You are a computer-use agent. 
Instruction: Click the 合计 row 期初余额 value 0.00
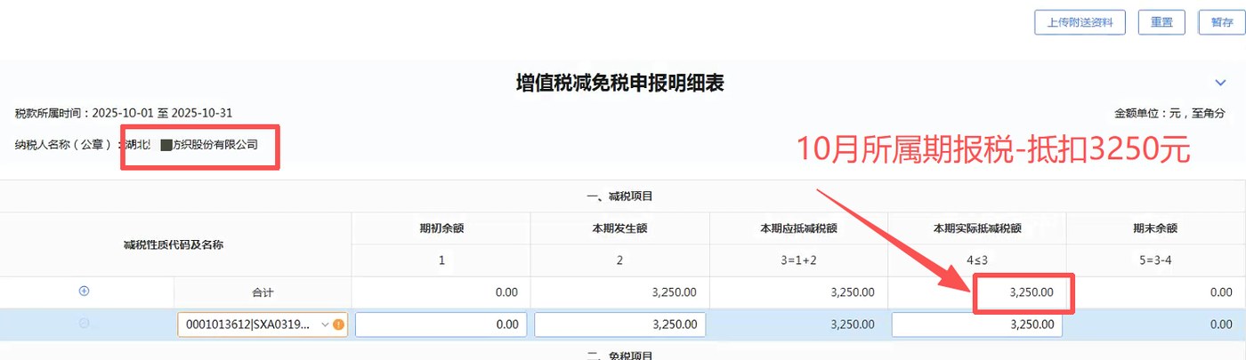[506, 292]
